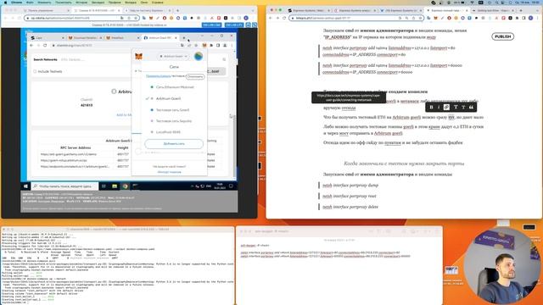
Task: Apply small heading in formatting toolbar
Action: (463, 108)
